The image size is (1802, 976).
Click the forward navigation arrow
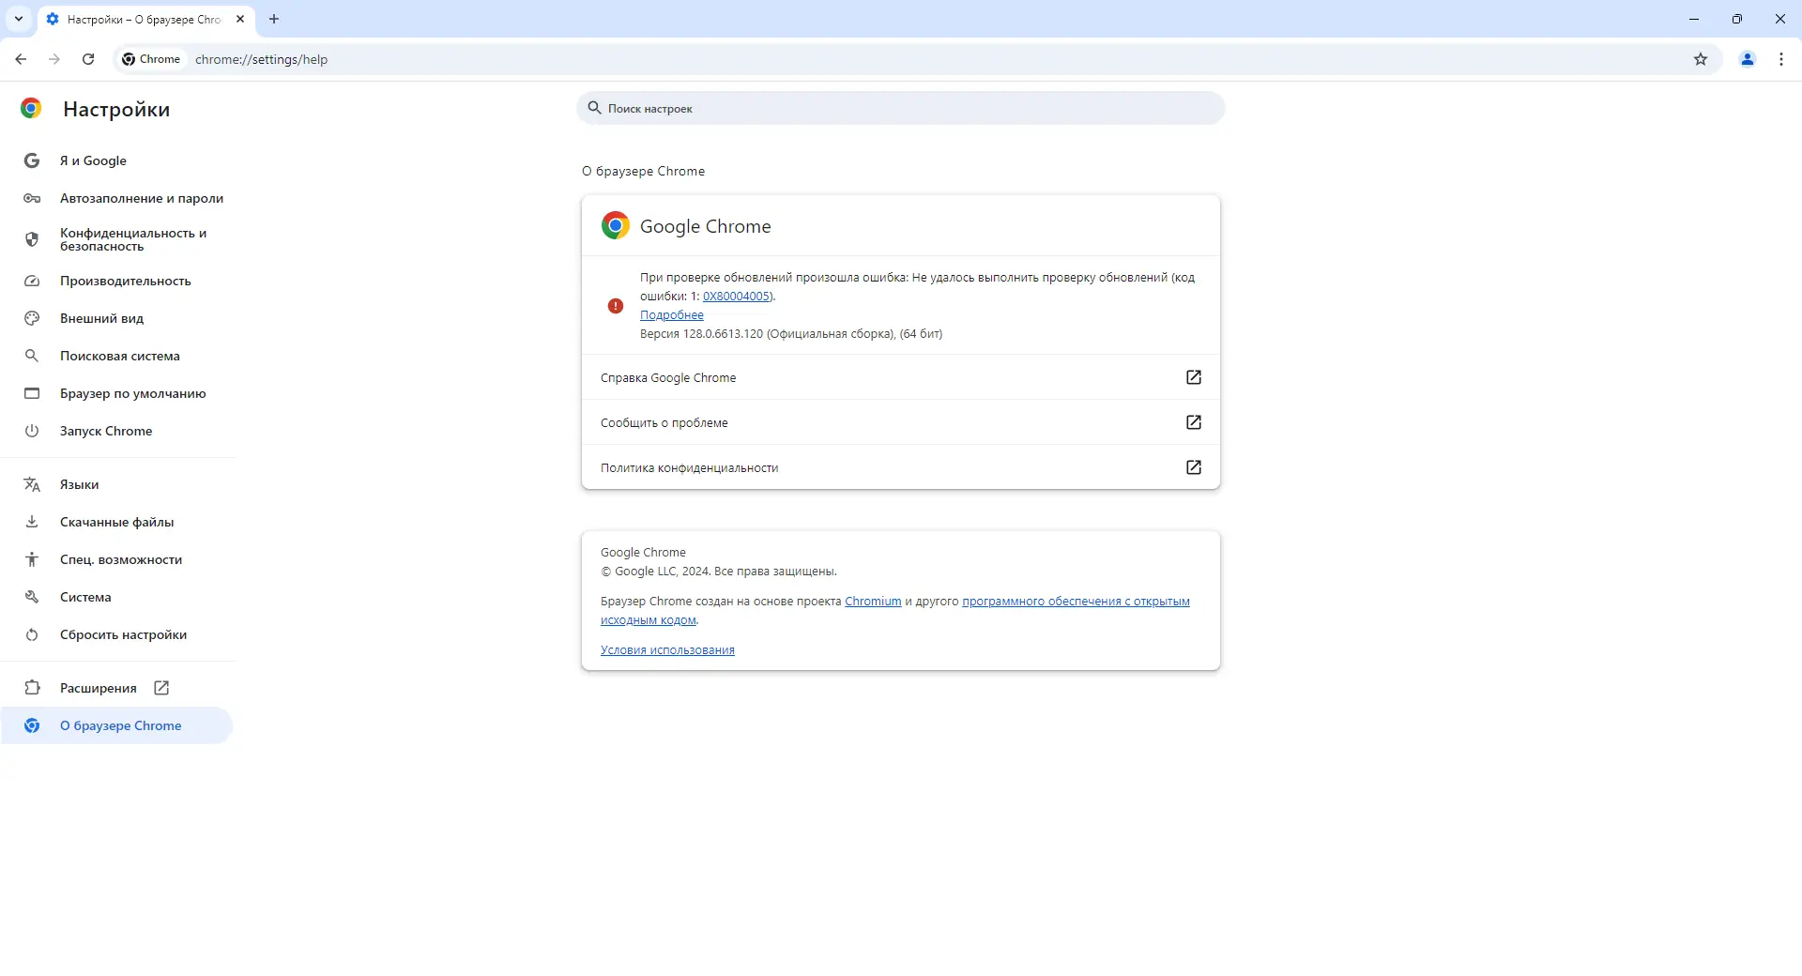pyautogui.click(x=54, y=59)
